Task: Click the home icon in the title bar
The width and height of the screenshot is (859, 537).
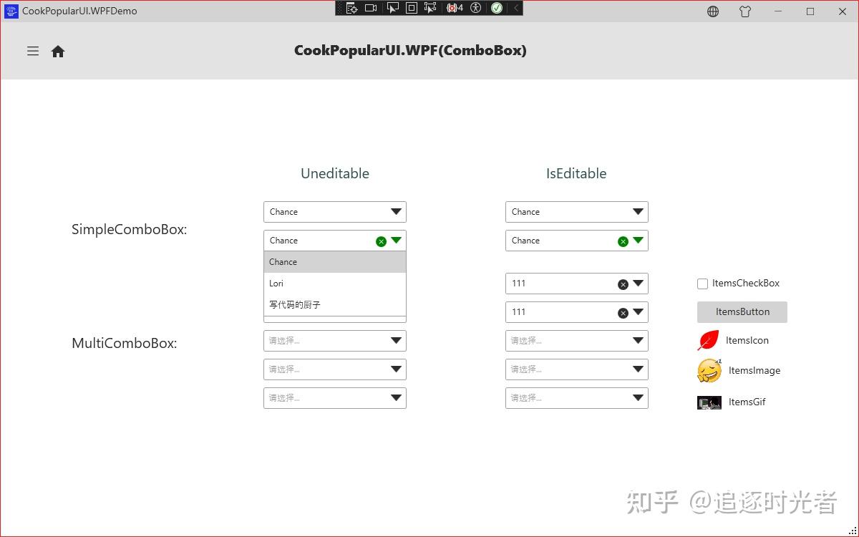Action: pyautogui.click(x=57, y=51)
